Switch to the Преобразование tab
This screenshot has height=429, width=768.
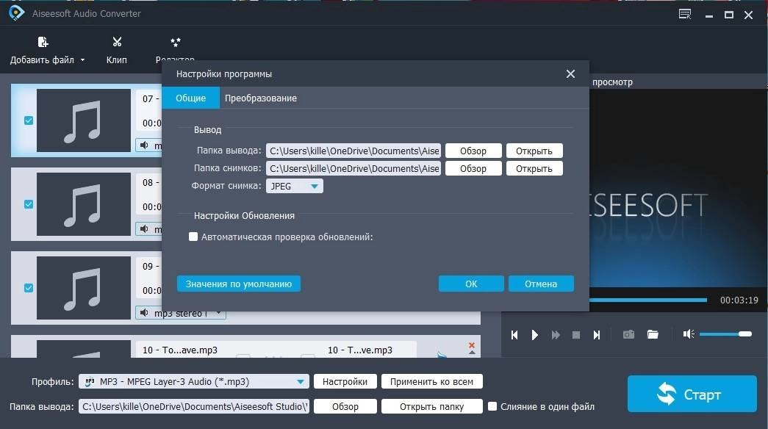coord(261,98)
